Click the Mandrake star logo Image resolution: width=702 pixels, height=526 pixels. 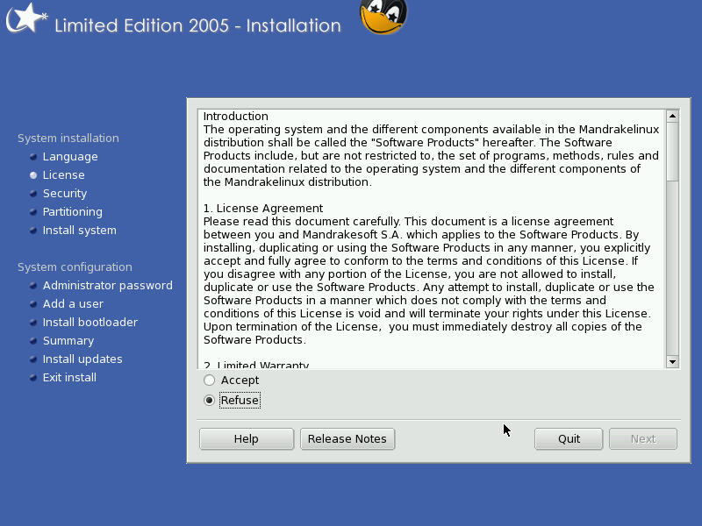[27, 18]
